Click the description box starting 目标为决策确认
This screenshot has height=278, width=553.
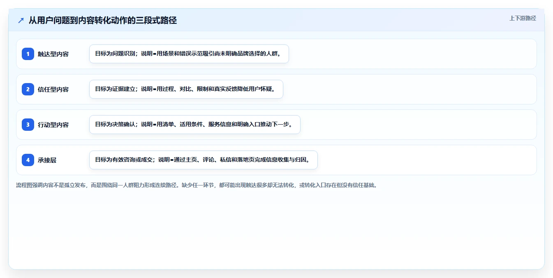coord(195,125)
